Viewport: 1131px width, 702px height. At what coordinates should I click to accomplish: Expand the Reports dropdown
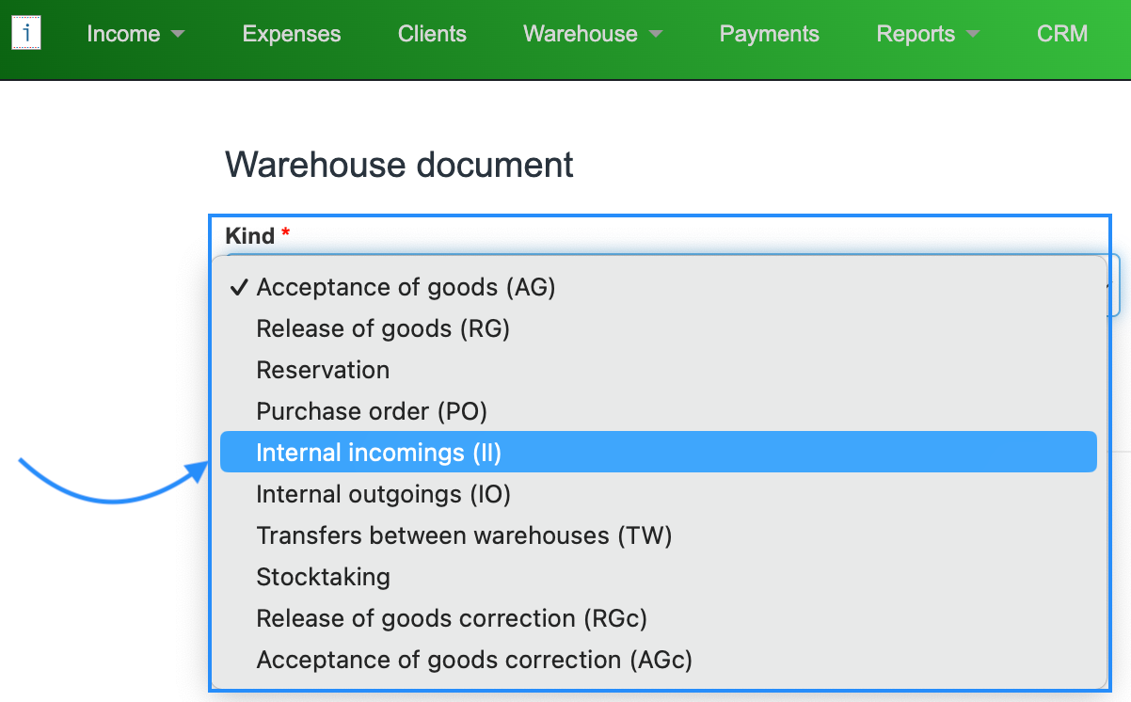click(x=928, y=34)
